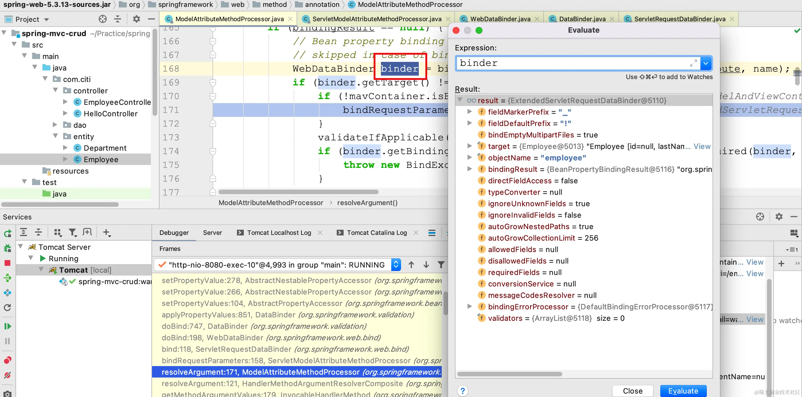Click the circular refresh icon in Services sidebar

(7, 307)
